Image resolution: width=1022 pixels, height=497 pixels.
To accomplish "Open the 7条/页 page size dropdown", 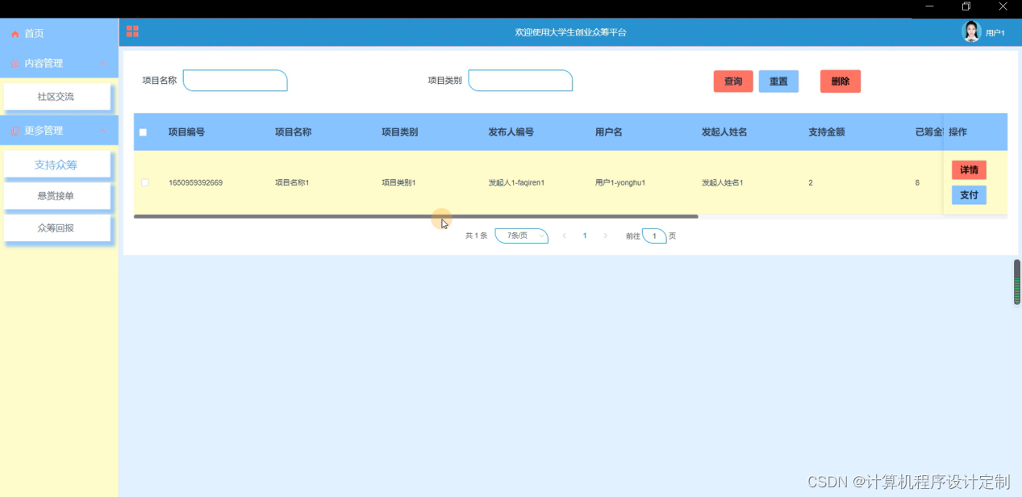I will (521, 236).
